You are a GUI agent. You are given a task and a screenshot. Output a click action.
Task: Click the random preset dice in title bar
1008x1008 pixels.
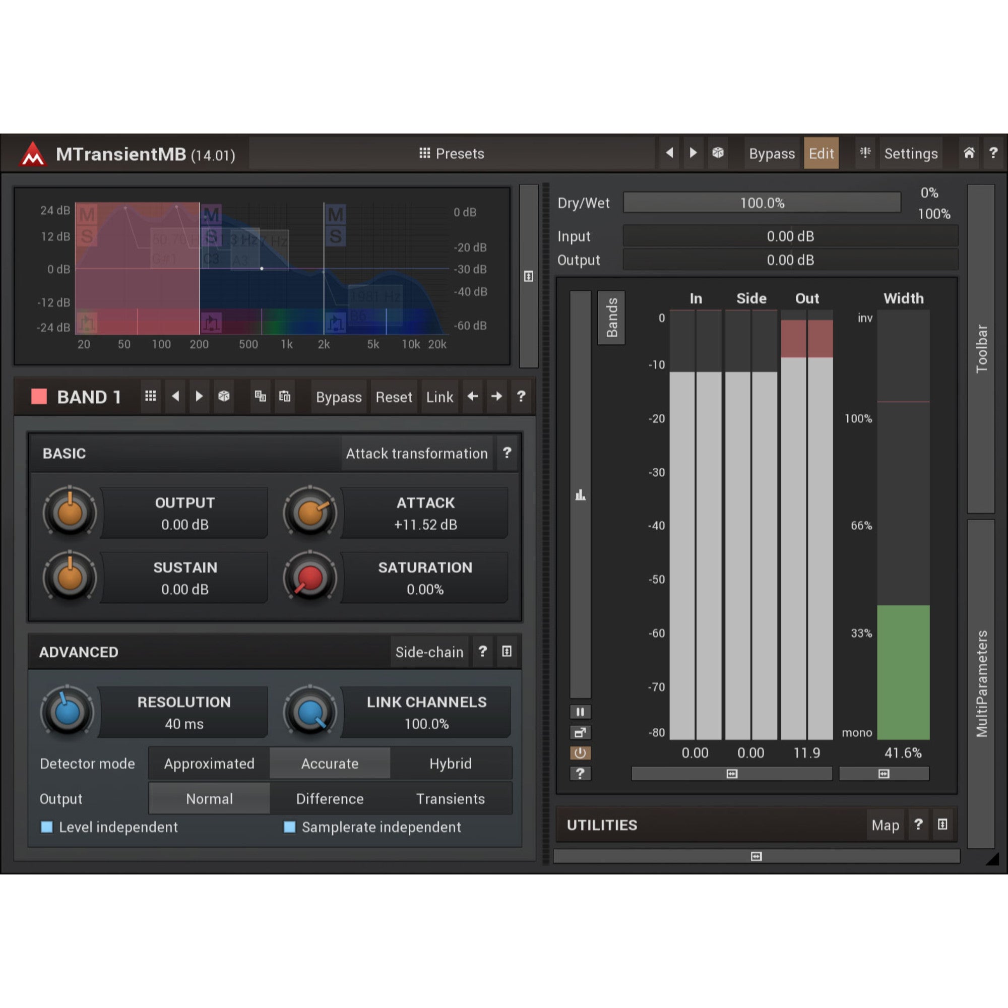pyautogui.click(x=718, y=153)
